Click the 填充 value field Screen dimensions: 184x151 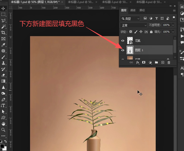click(167, 32)
